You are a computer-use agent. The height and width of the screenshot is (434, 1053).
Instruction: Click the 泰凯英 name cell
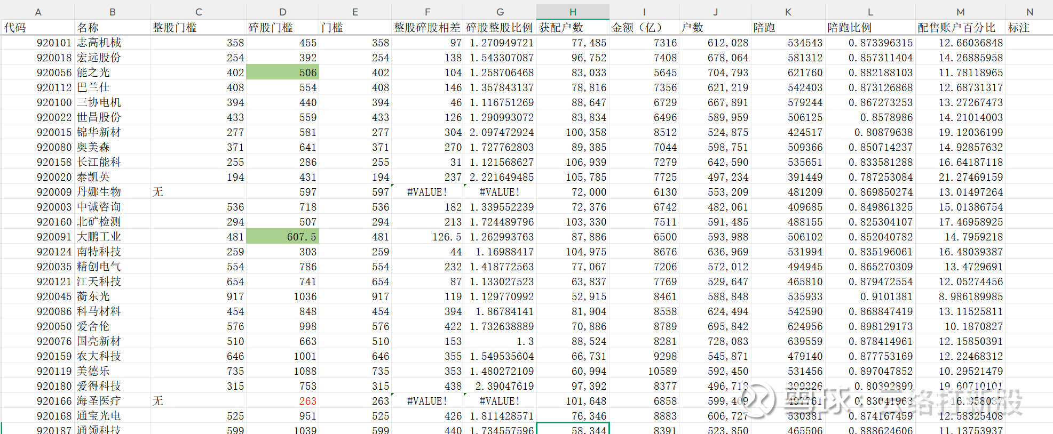click(112, 177)
